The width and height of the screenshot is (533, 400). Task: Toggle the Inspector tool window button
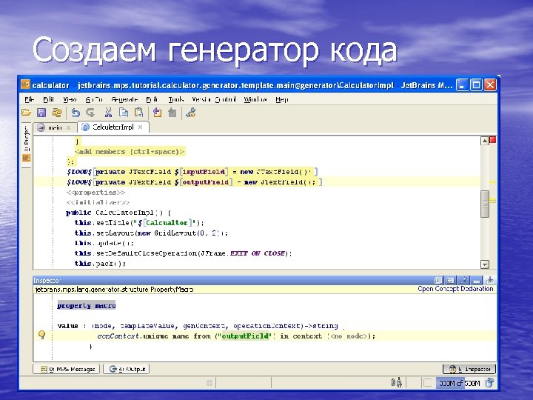(469, 369)
